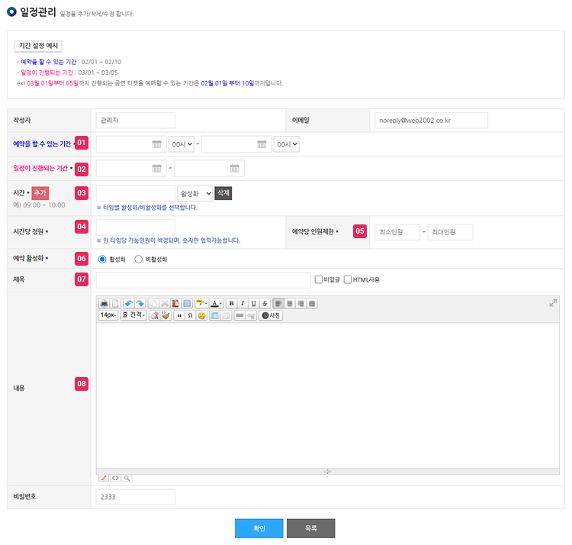This screenshot has width=572, height=545.
Task: Focus the 시간당 정원 input field
Action: click(135, 227)
